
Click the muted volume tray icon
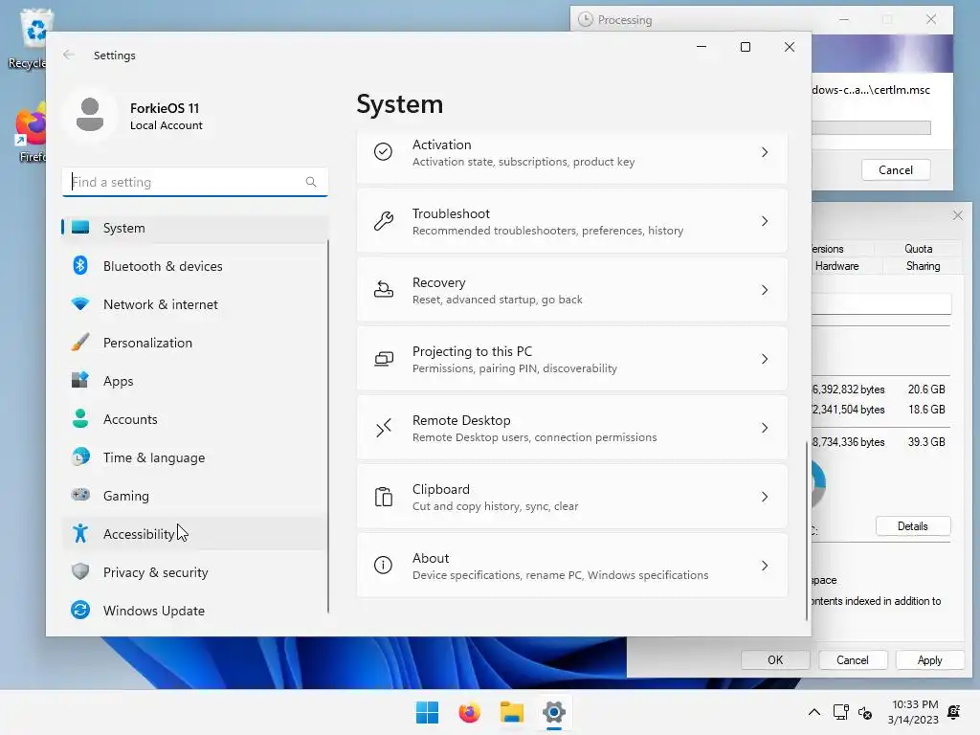[865, 712]
